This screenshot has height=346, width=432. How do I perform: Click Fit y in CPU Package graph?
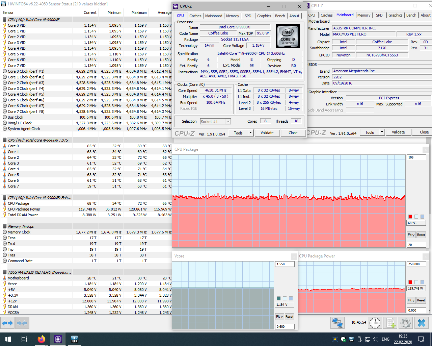[x=411, y=235]
